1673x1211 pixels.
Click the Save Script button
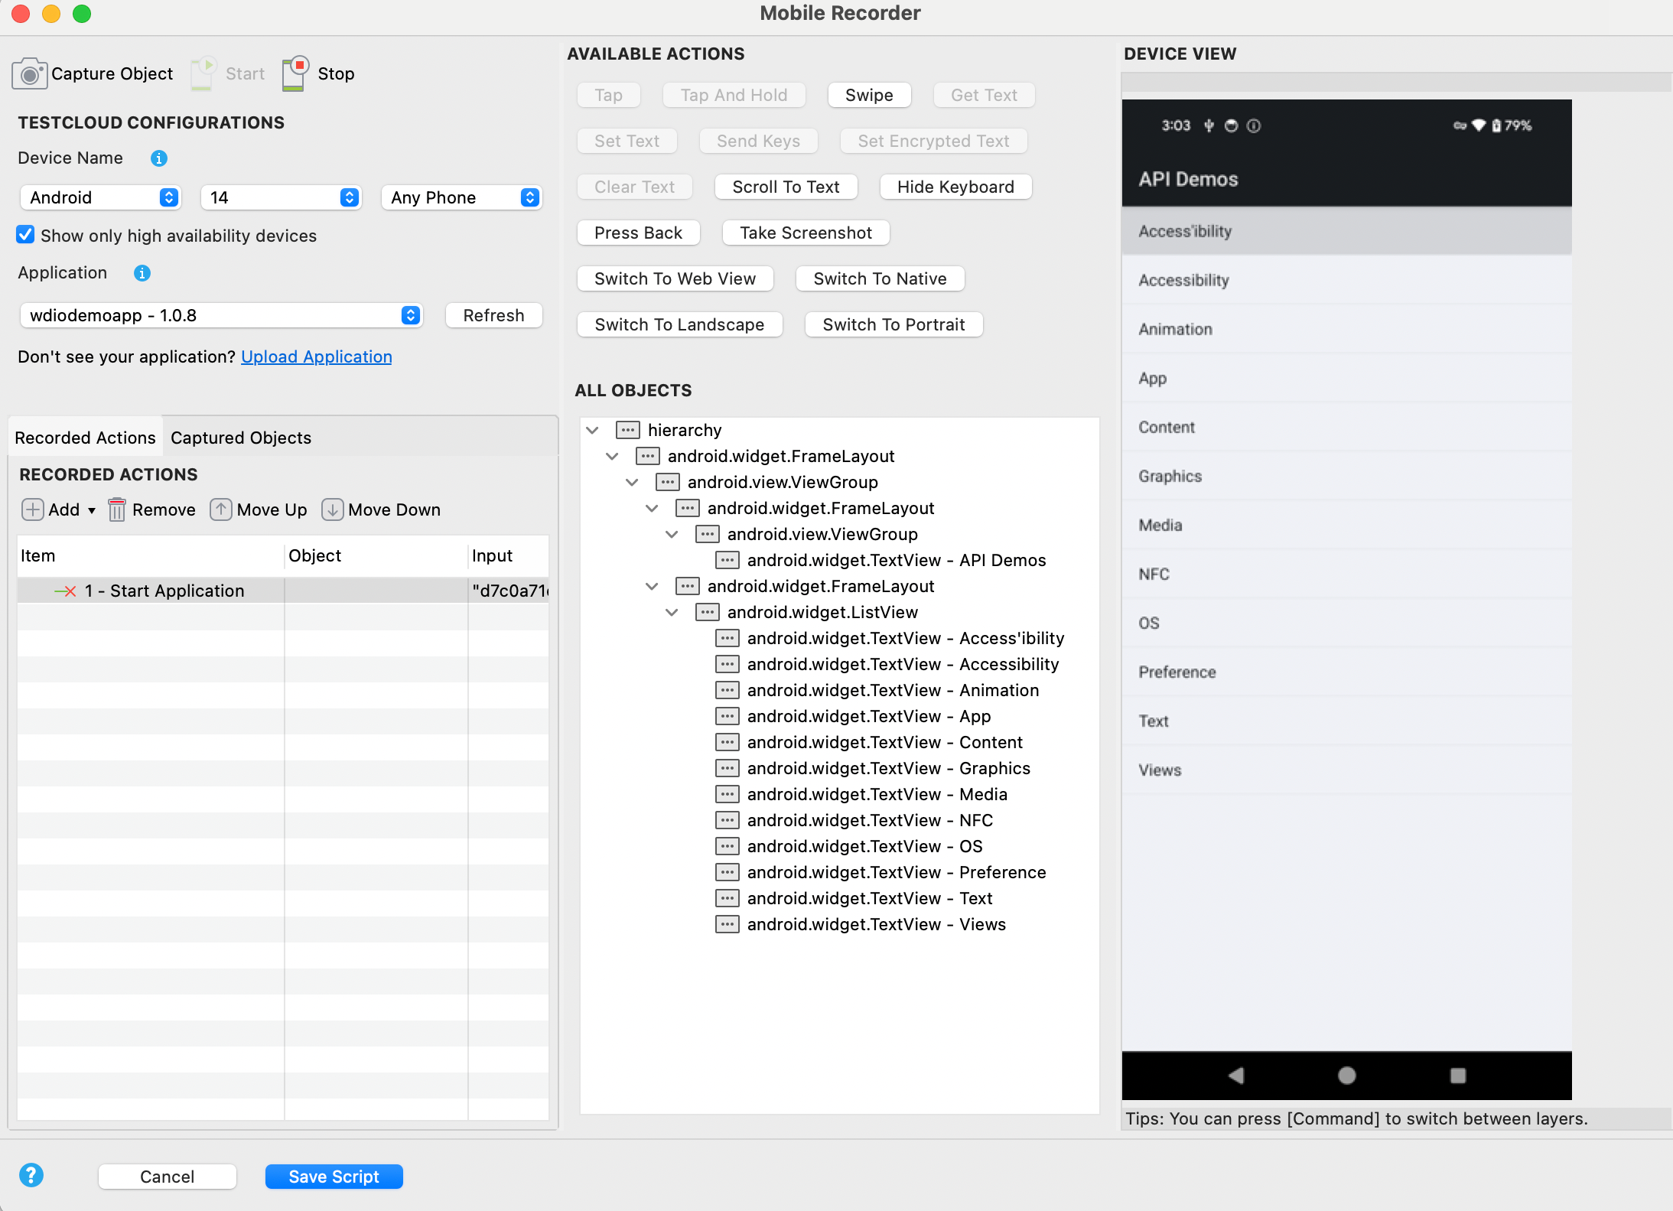[x=334, y=1177]
